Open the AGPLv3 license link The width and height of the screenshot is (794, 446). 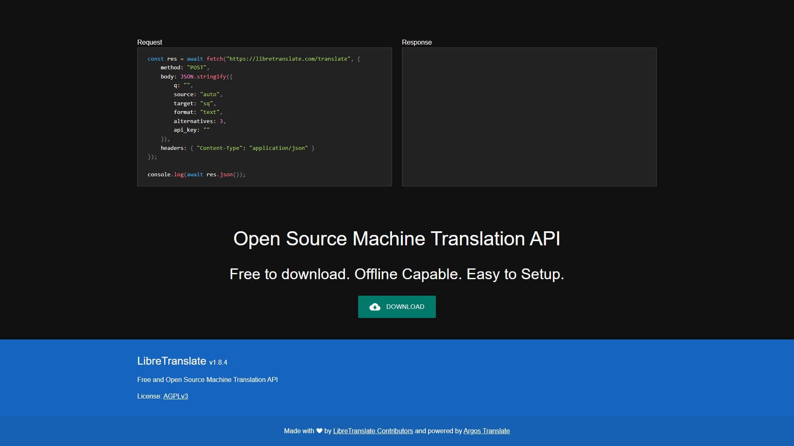(x=175, y=396)
